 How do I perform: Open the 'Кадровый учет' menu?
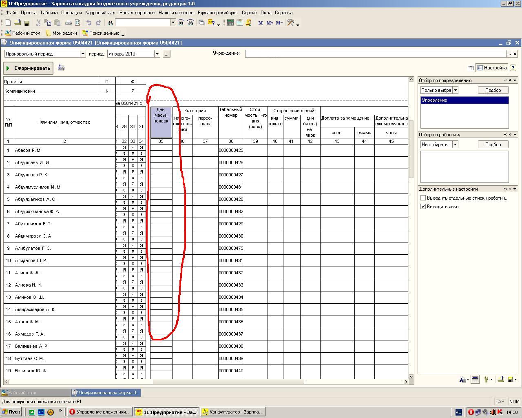[100, 13]
